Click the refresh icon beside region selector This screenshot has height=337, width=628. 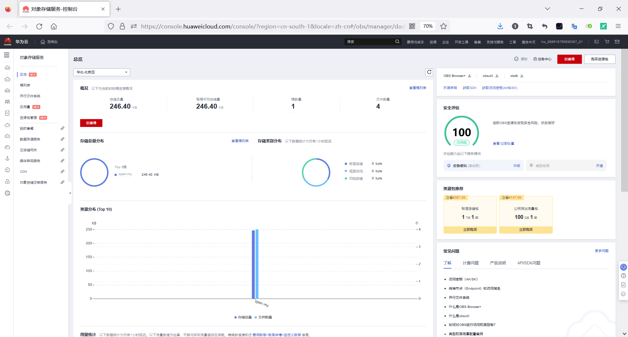[x=429, y=72]
